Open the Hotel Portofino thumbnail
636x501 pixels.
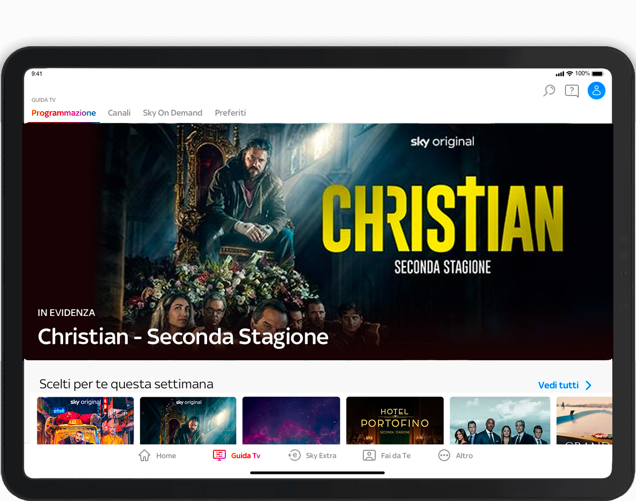tap(395, 420)
